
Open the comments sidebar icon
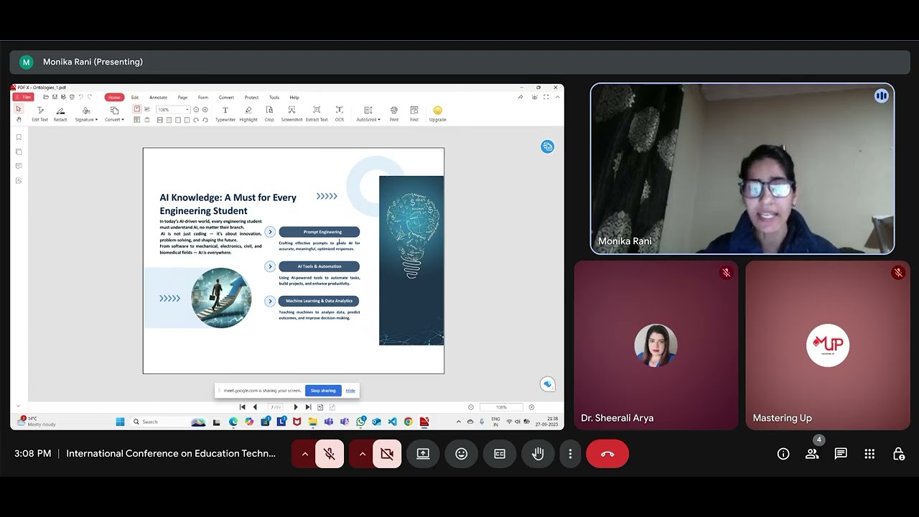click(x=19, y=166)
